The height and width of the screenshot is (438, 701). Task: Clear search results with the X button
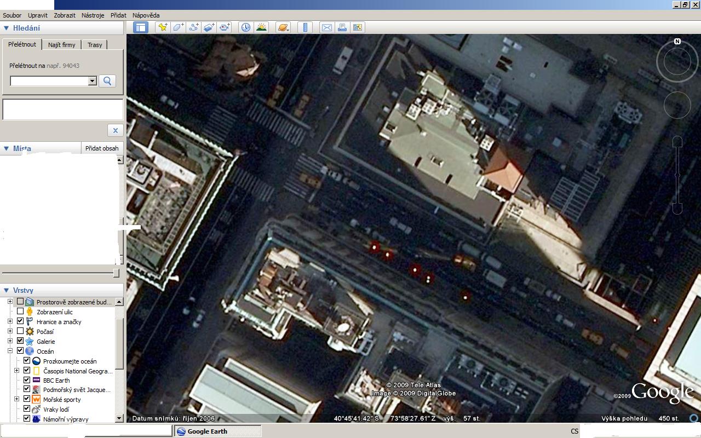tap(115, 130)
